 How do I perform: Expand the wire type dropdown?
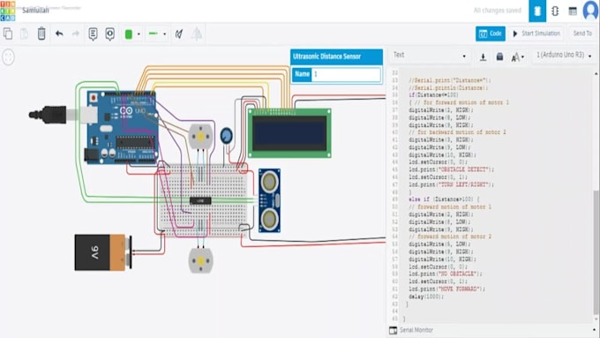coord(164,34)
